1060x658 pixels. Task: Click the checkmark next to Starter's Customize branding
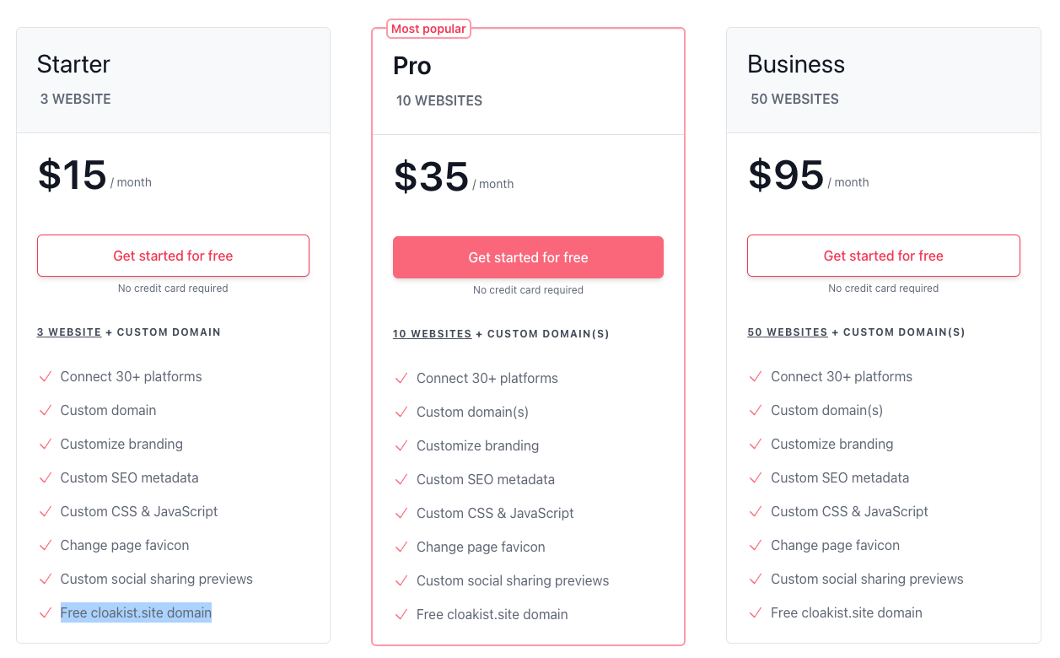coord(46,445)
